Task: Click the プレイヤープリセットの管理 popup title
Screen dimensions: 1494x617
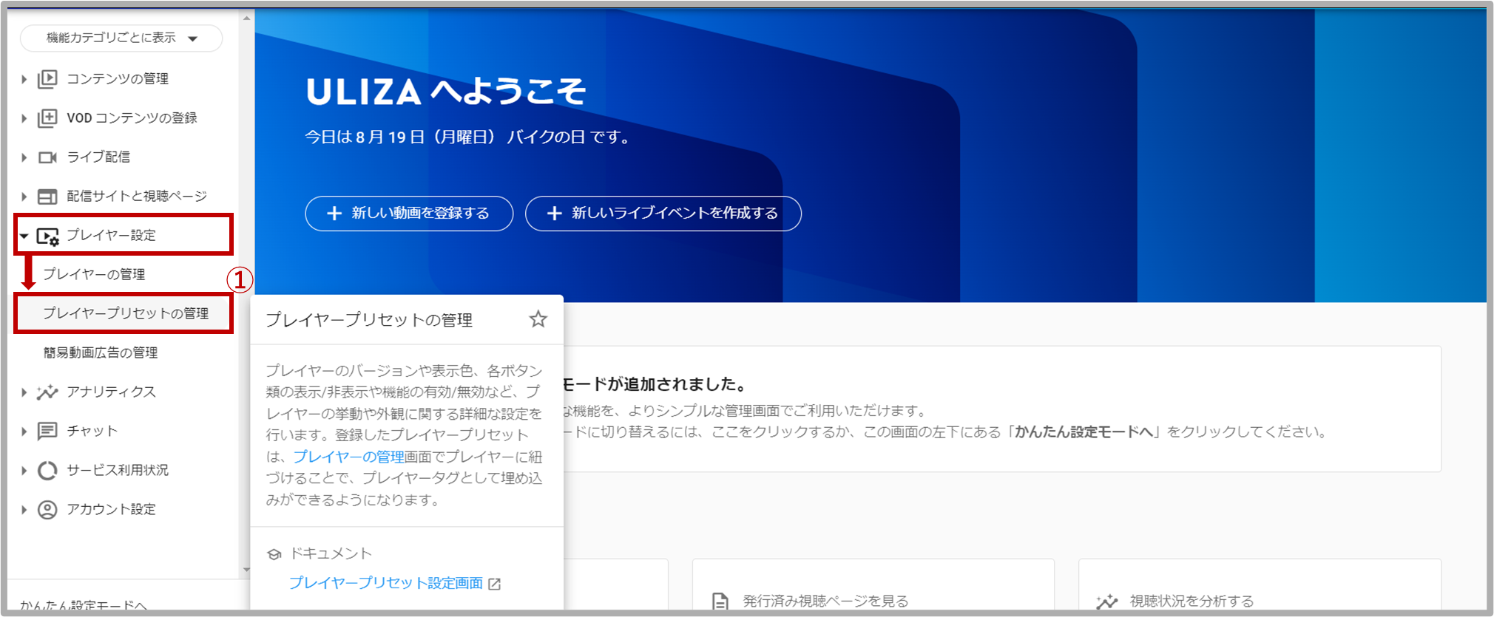Action: click(369, 319)
